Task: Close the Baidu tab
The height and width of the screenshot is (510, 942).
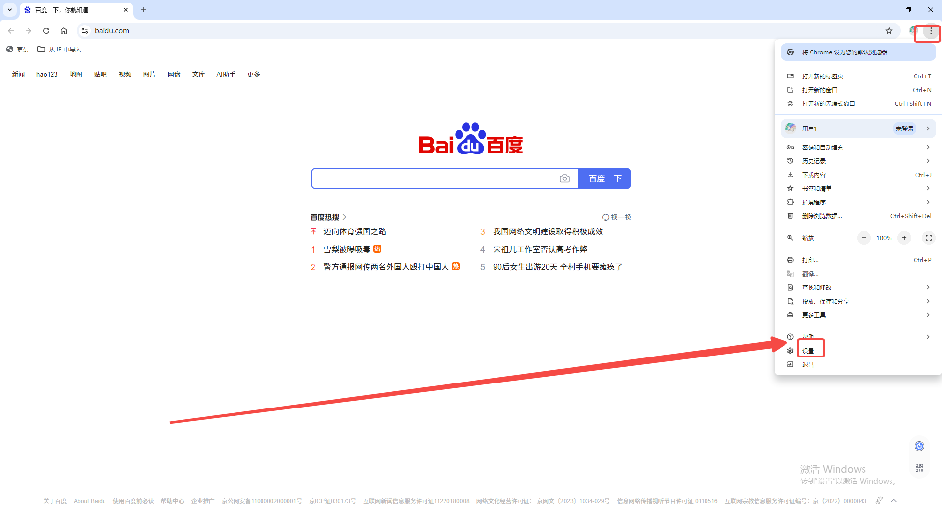Action: (x=126, y=10)
